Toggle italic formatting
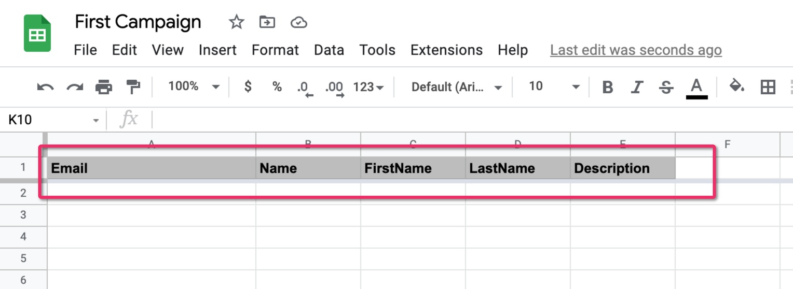 tap(637, 87)
